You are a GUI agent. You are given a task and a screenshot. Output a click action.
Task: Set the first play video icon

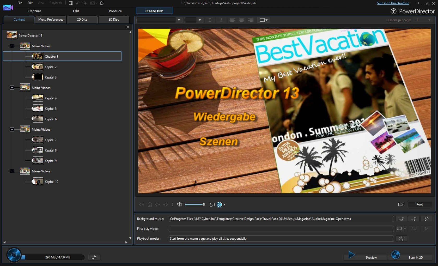click(x=399, y=229)
